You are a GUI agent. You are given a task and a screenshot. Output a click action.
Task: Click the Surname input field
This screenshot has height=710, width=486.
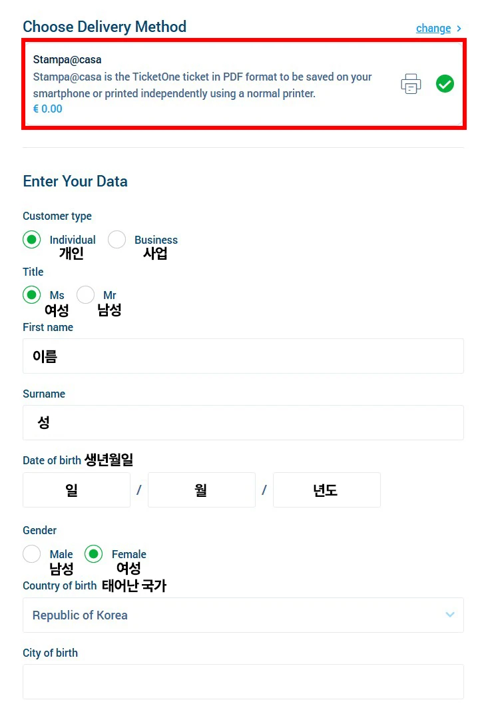(243, 423)
